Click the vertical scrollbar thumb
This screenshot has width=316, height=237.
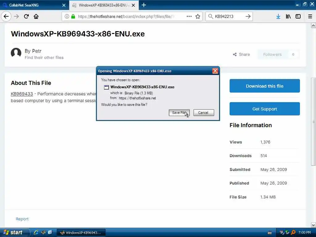314,122
